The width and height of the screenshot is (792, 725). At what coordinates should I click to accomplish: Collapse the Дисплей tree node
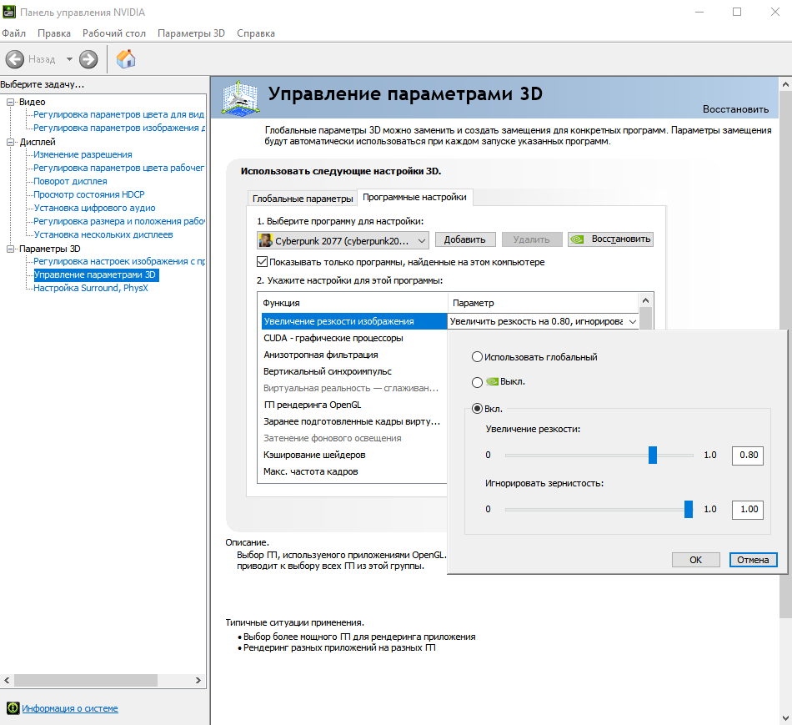click(10, 142)
